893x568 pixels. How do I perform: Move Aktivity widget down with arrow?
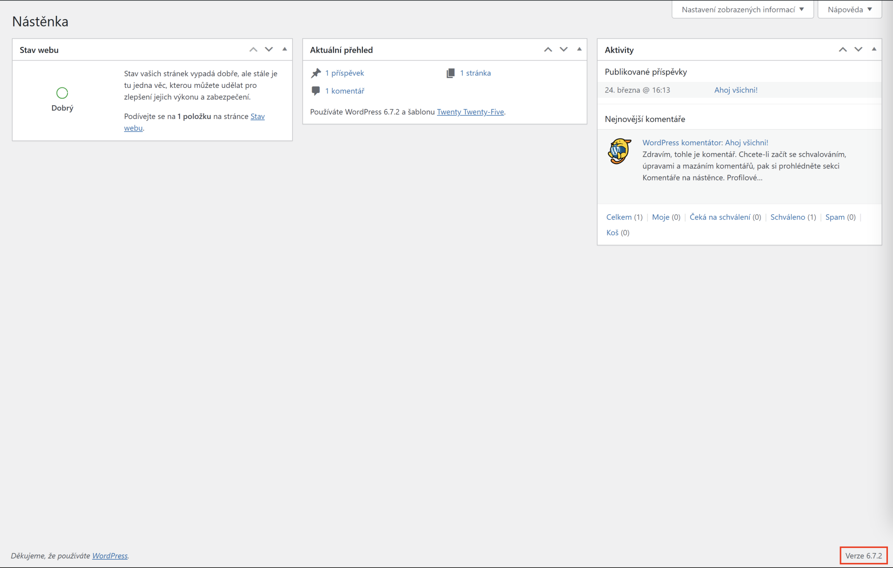(858, 49)
